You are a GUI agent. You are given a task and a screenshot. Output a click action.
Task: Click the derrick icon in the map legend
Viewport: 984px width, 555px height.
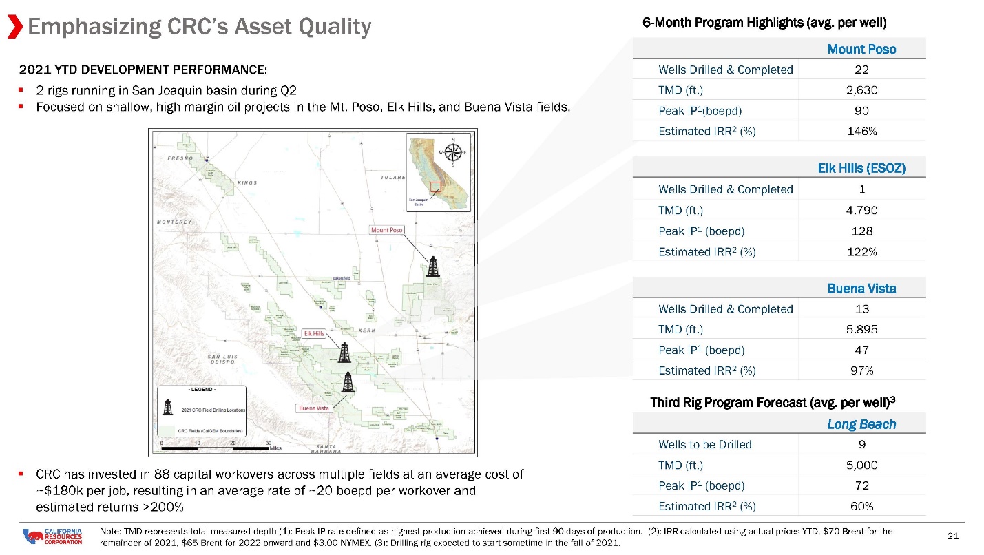pos(168,408)
